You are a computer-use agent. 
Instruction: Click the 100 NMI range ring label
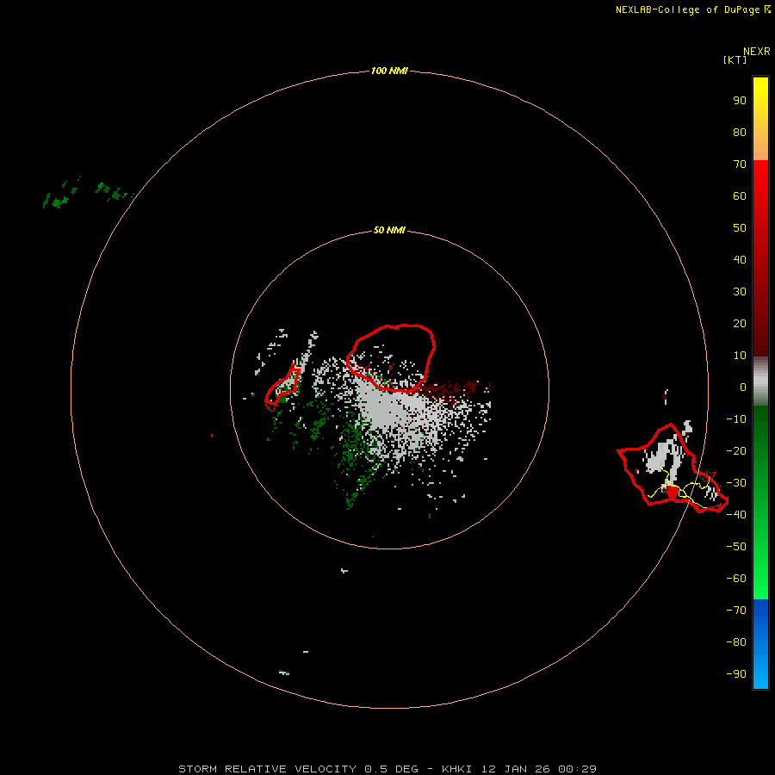389,71
